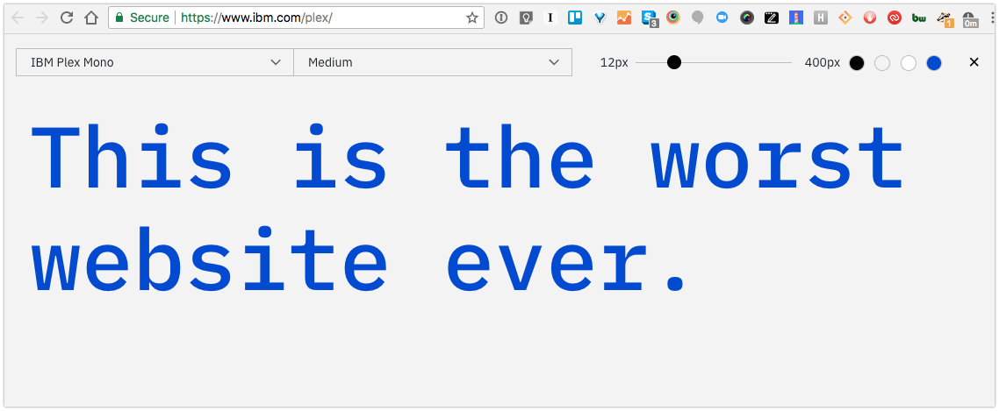Open the Instapaper extension icon
999x411 pixels.
click(550, 18)
